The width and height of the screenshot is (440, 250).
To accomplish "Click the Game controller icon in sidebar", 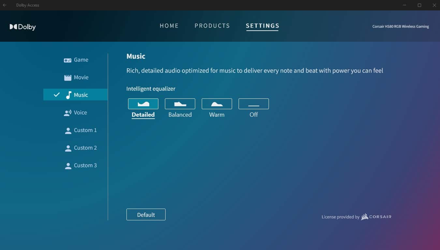I will [67, 60].
